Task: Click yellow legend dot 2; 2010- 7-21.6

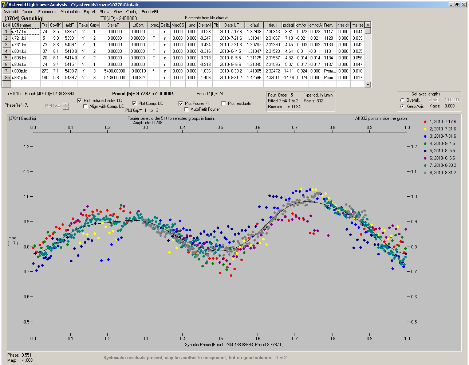Action: (x=425, y=129)
